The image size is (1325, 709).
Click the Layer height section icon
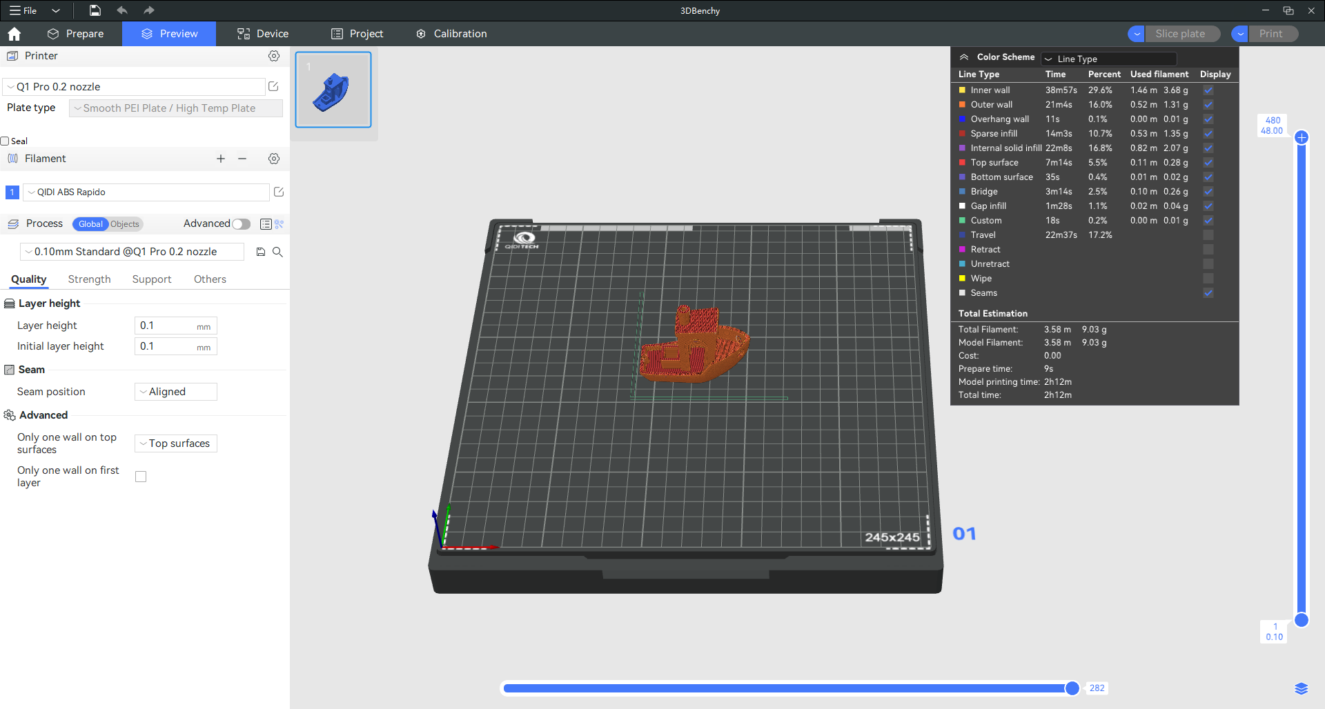(x=10, y=303)
